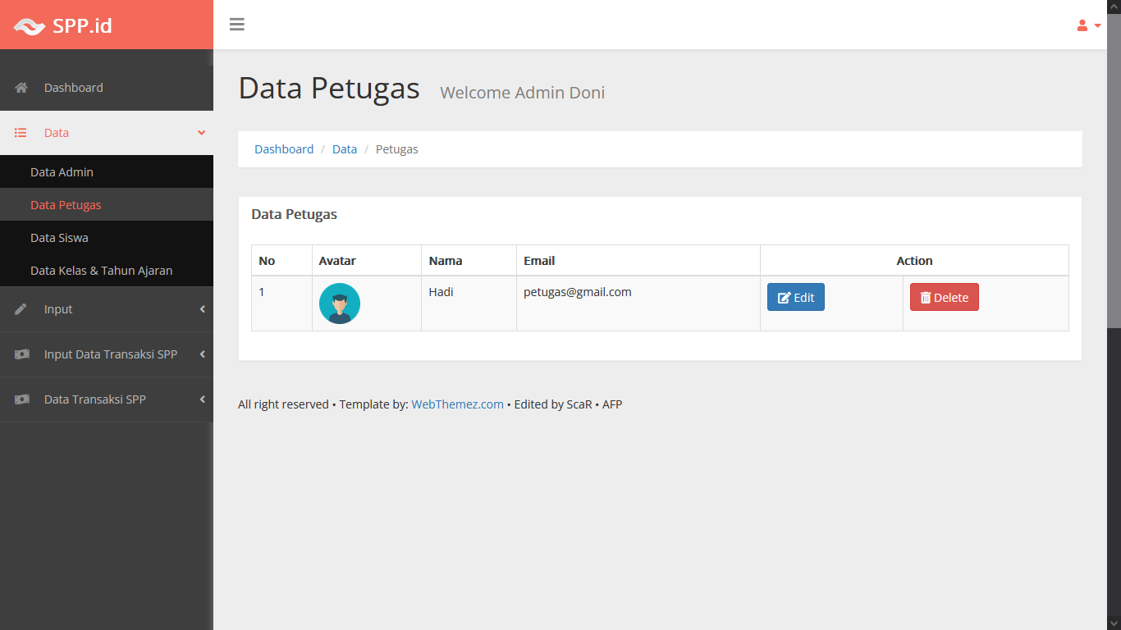Viewport: 1121px width, 630px height.
Task: Collapse the Data menu chevron
Action: (x=202, y=133)
